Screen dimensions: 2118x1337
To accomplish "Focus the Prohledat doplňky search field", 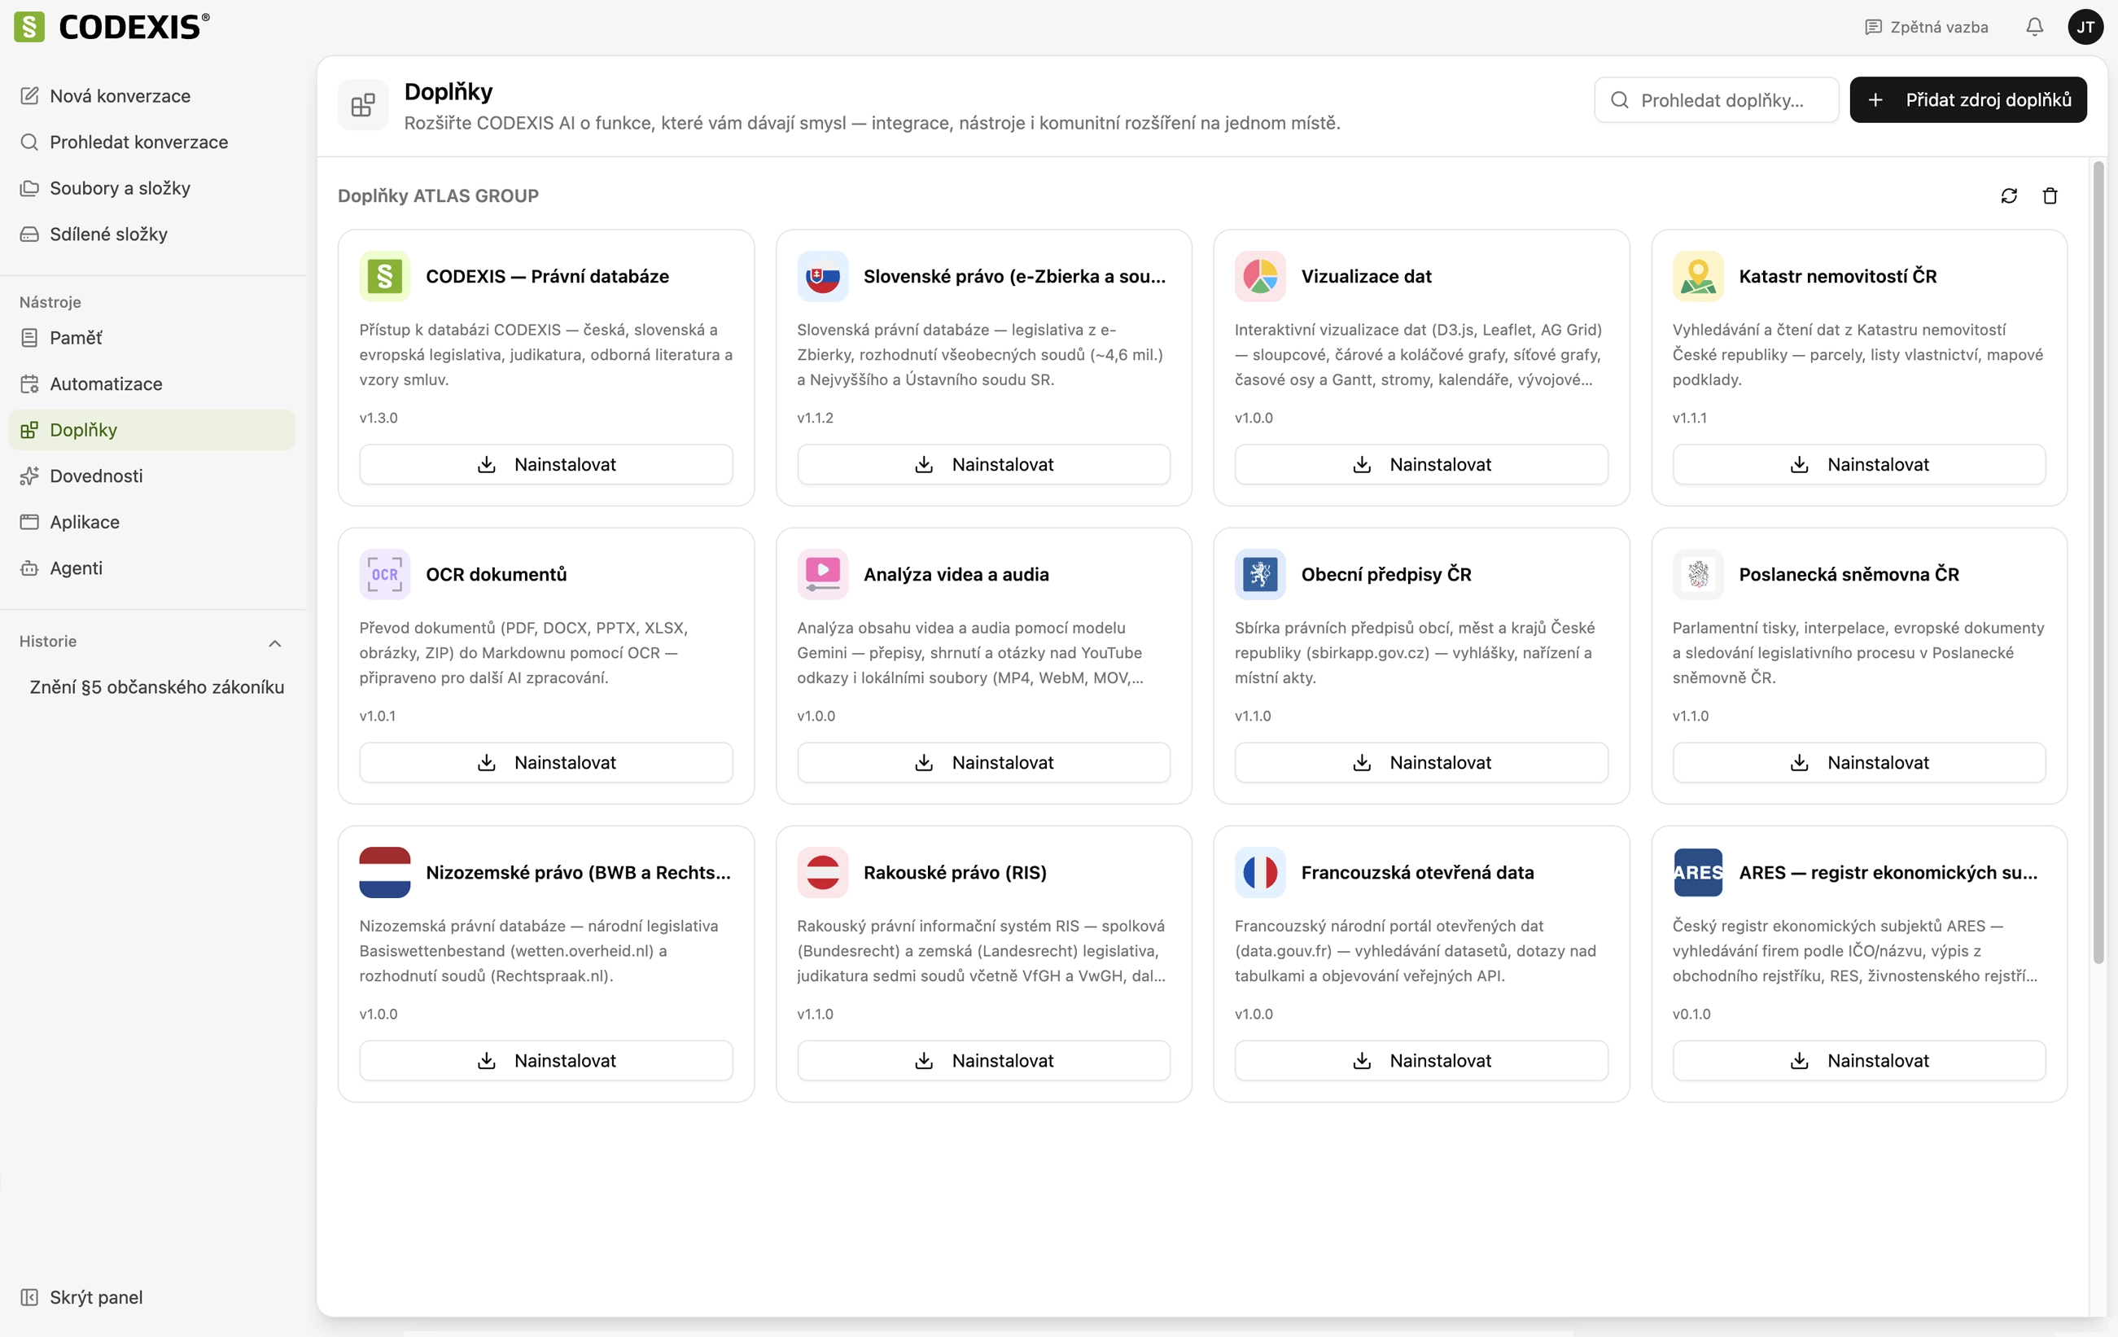I will pos(1716,100).
